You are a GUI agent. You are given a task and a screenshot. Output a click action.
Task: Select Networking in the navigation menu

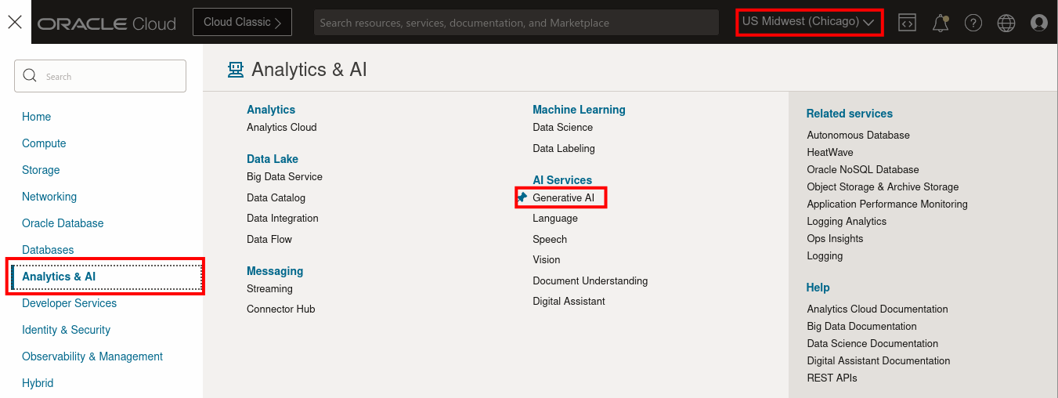[x=49, y=197]
